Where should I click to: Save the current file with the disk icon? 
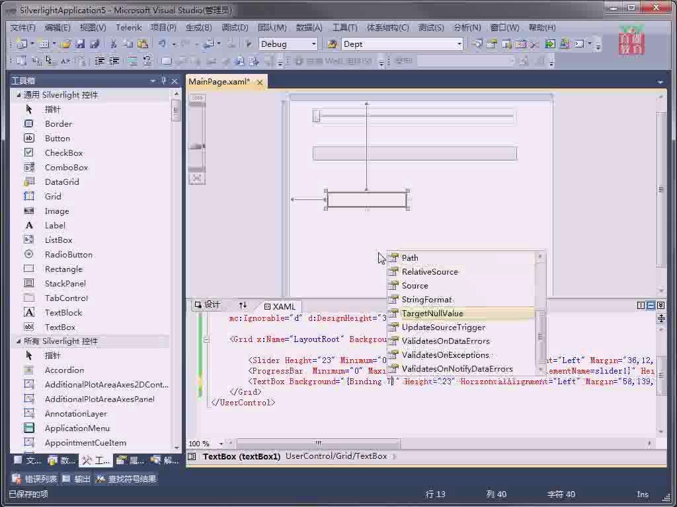(x=80, y=44)
